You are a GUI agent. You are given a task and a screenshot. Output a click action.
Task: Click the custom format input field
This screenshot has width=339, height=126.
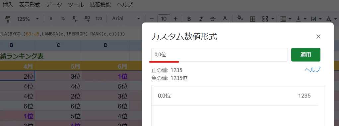pyautogui.click(x=220, y=55)
